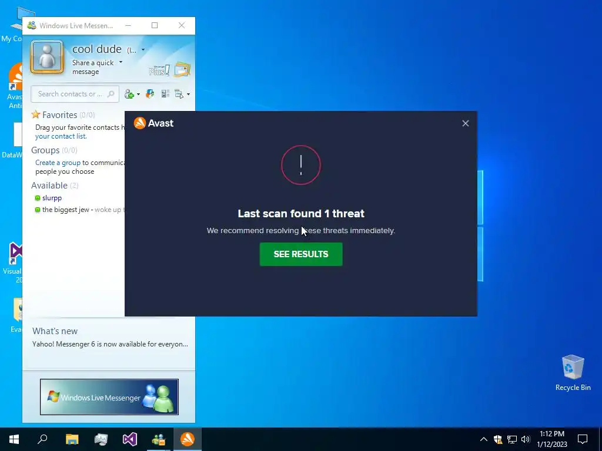Open the Share a quick message dropdown
The height and width of the screenshot is (451, 602).
pyautogui.click(x=121, y=62)
